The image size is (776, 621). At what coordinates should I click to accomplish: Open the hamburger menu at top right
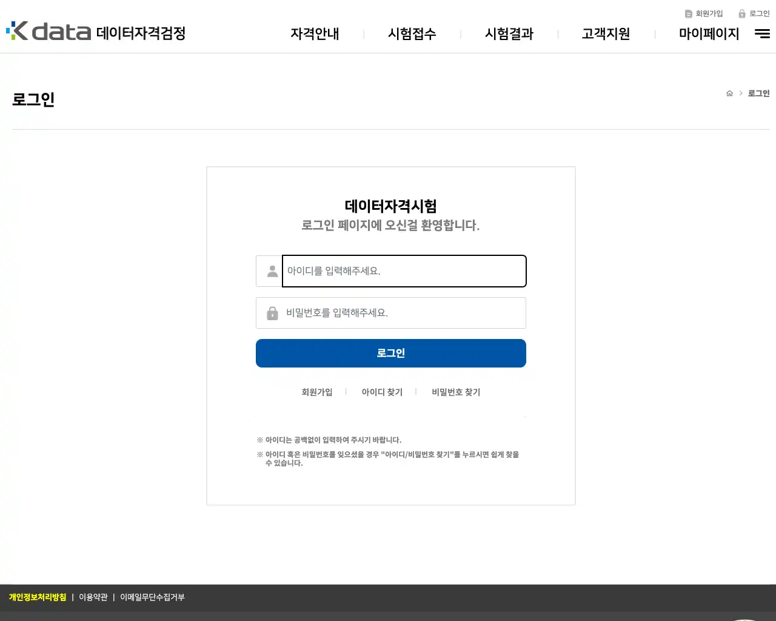[761, 34]
